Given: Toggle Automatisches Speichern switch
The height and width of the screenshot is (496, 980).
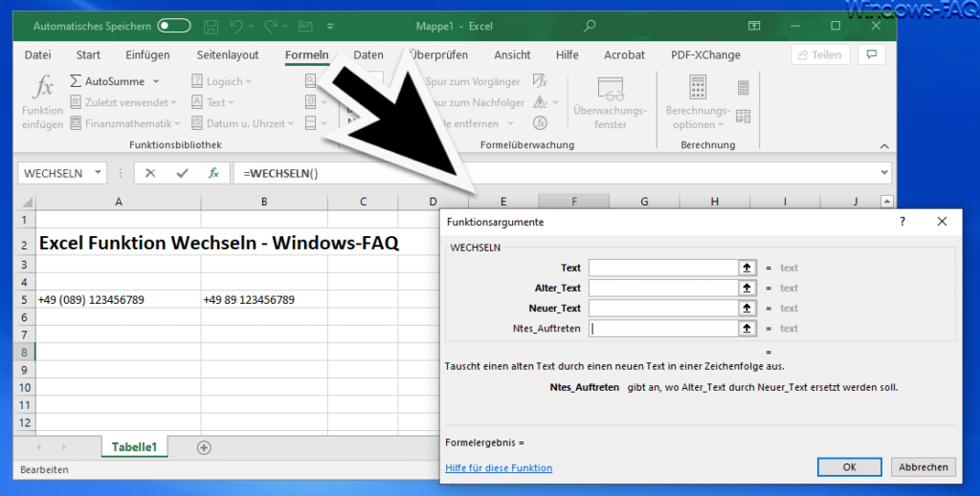Looking at the screenshot, I should (x=174, y=26).
